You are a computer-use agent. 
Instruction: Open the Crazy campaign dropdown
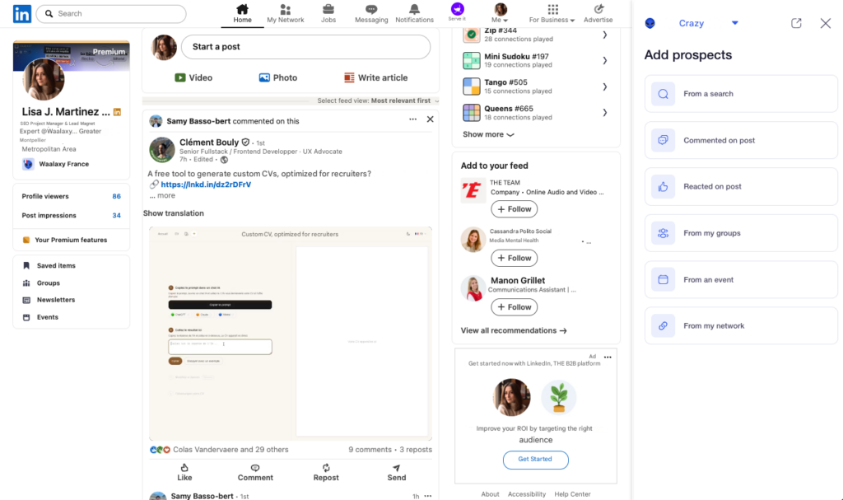(x=734, y=23)
